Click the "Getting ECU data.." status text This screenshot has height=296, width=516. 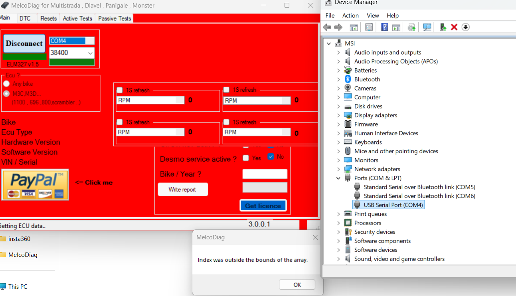(x=23, y=226)
